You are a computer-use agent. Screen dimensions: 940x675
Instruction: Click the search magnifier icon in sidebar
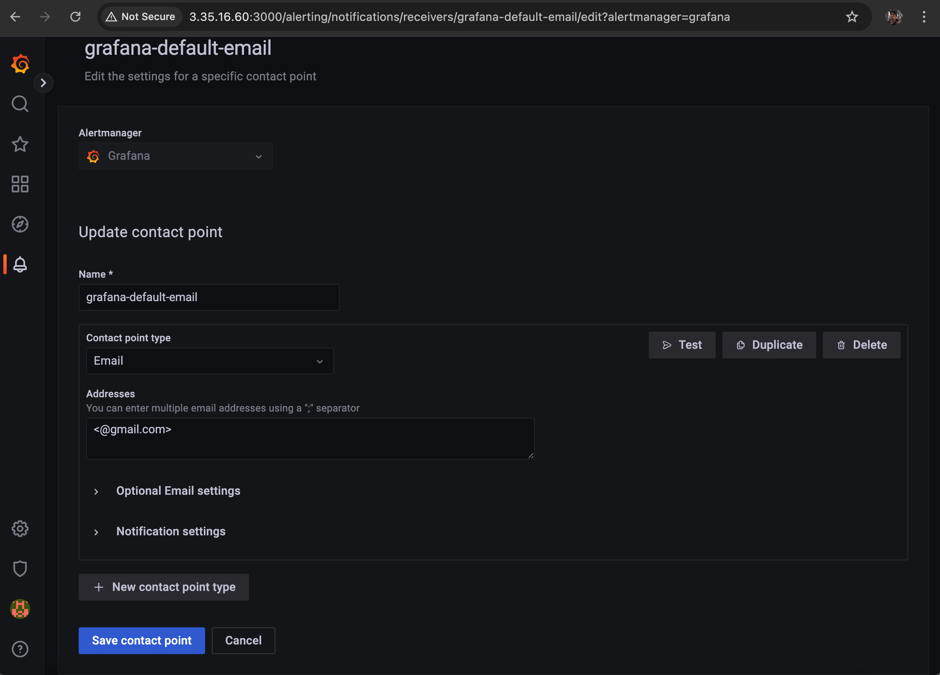pos(20,104)
